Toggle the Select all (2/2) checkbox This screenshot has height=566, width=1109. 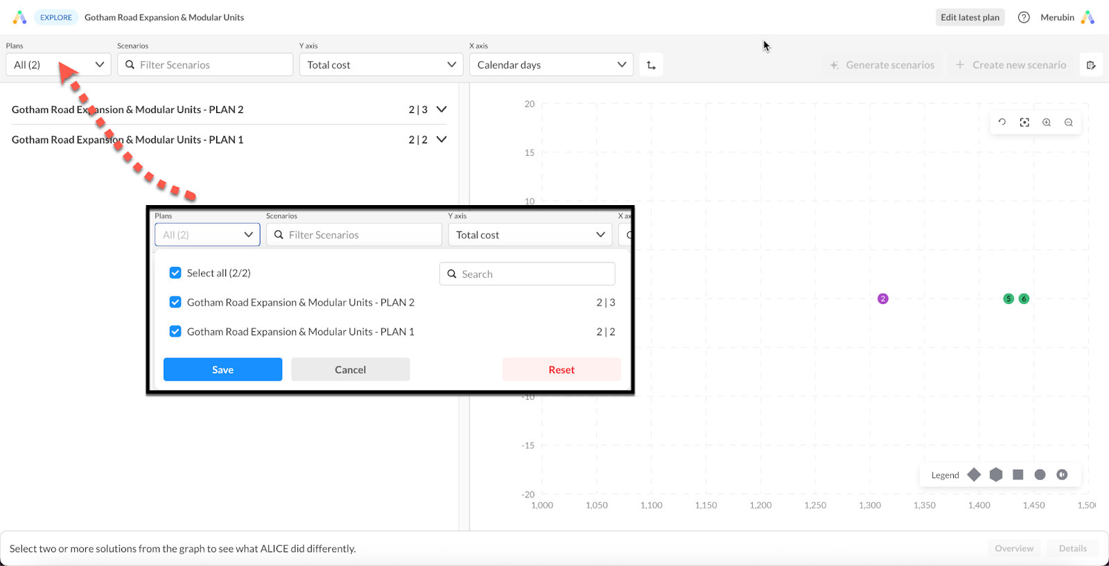tap(175, 273)
